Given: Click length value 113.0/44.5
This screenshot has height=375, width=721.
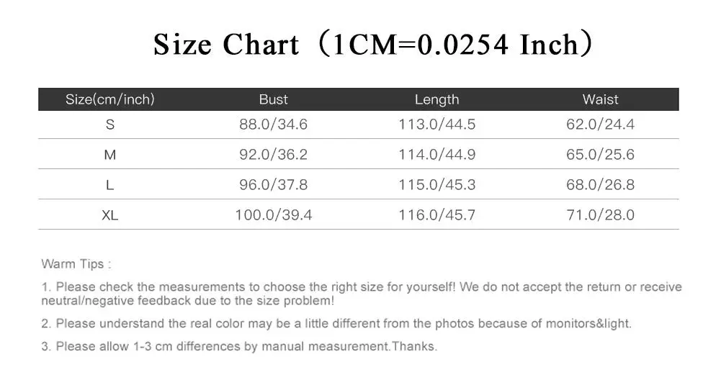Looking at the screenshot, I should pos(436,125).
